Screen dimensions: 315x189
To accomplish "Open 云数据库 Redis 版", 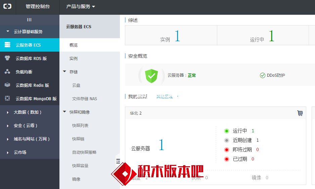I will coord(32,85).
